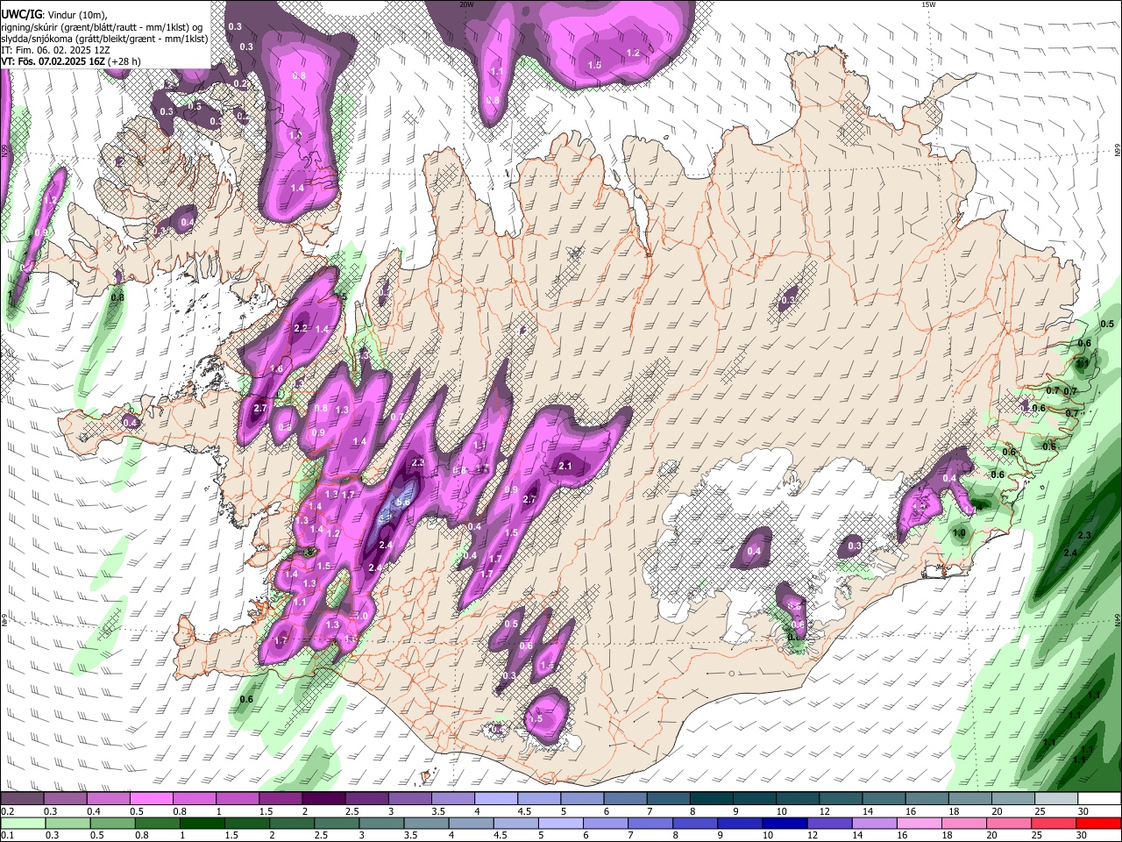Image resolution: width=1122 pixels, height=842 pixels.
Task: Select the upper-row swatch between 1.5 and 2
Action: (280, 799)
